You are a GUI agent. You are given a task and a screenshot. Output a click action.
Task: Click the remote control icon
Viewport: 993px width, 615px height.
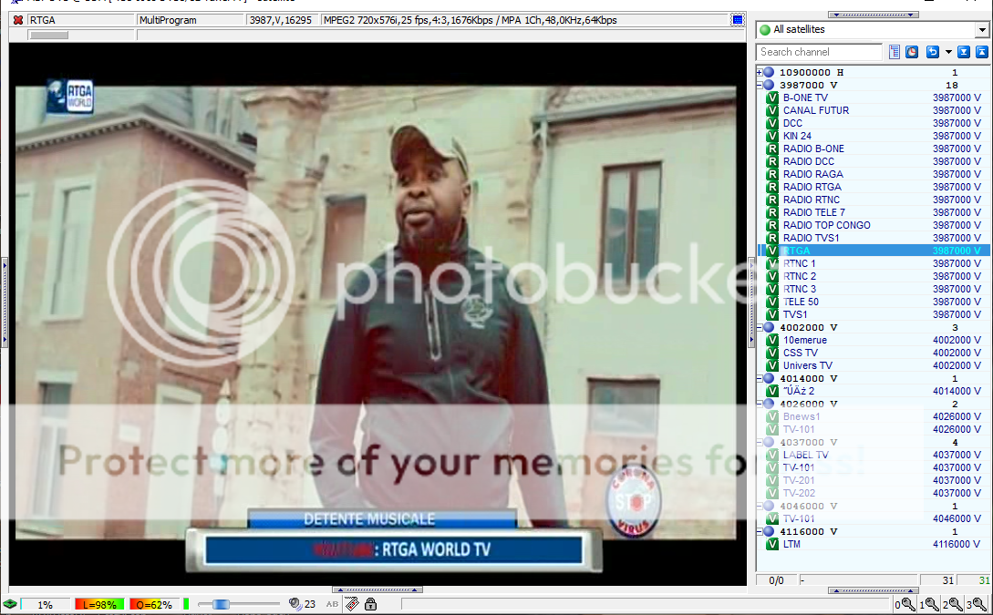(x=352, y=604)
